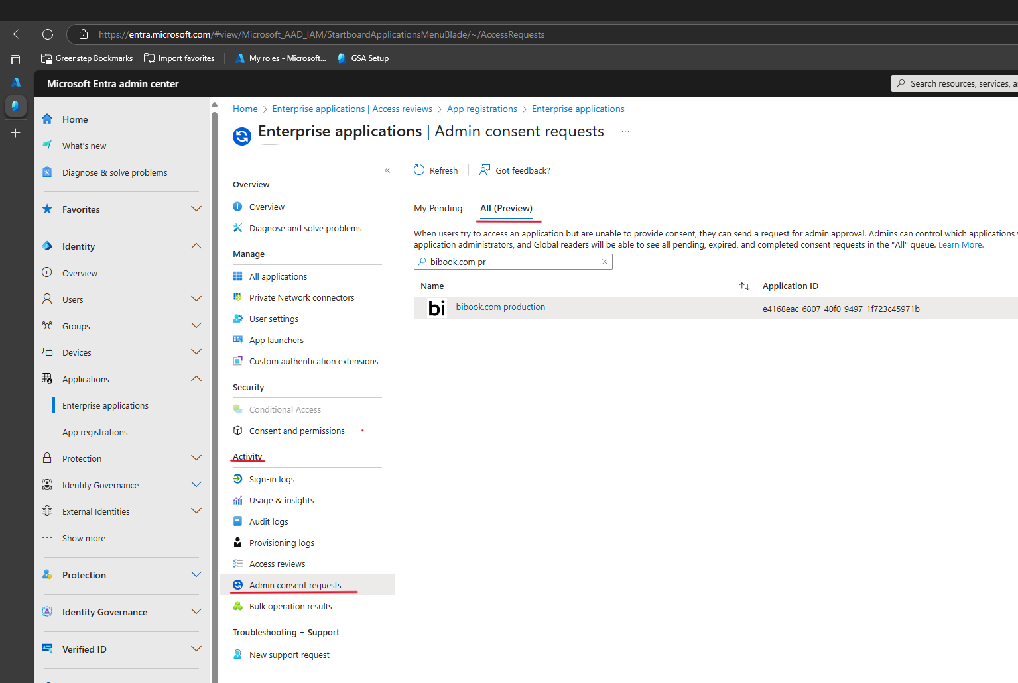This screenshot has height=683, width=1018.
Task: Click the Search resources, services box
Action: 954,83
